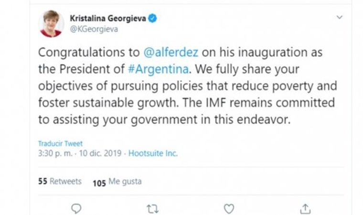Like the tweet with the heart icon
Image resolution: width=363 pixels, height=215 pixels.
[x=229, y=208]
